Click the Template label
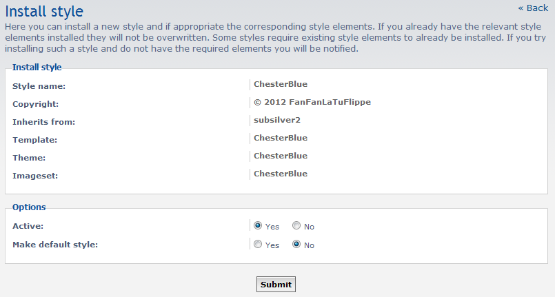 pos(34,140)
